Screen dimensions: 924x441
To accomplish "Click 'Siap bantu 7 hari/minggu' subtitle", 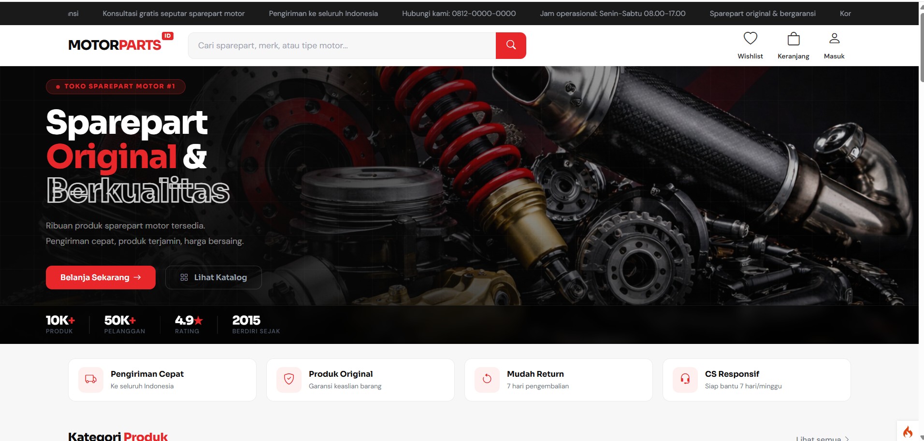I will click(x=743, y=386).
